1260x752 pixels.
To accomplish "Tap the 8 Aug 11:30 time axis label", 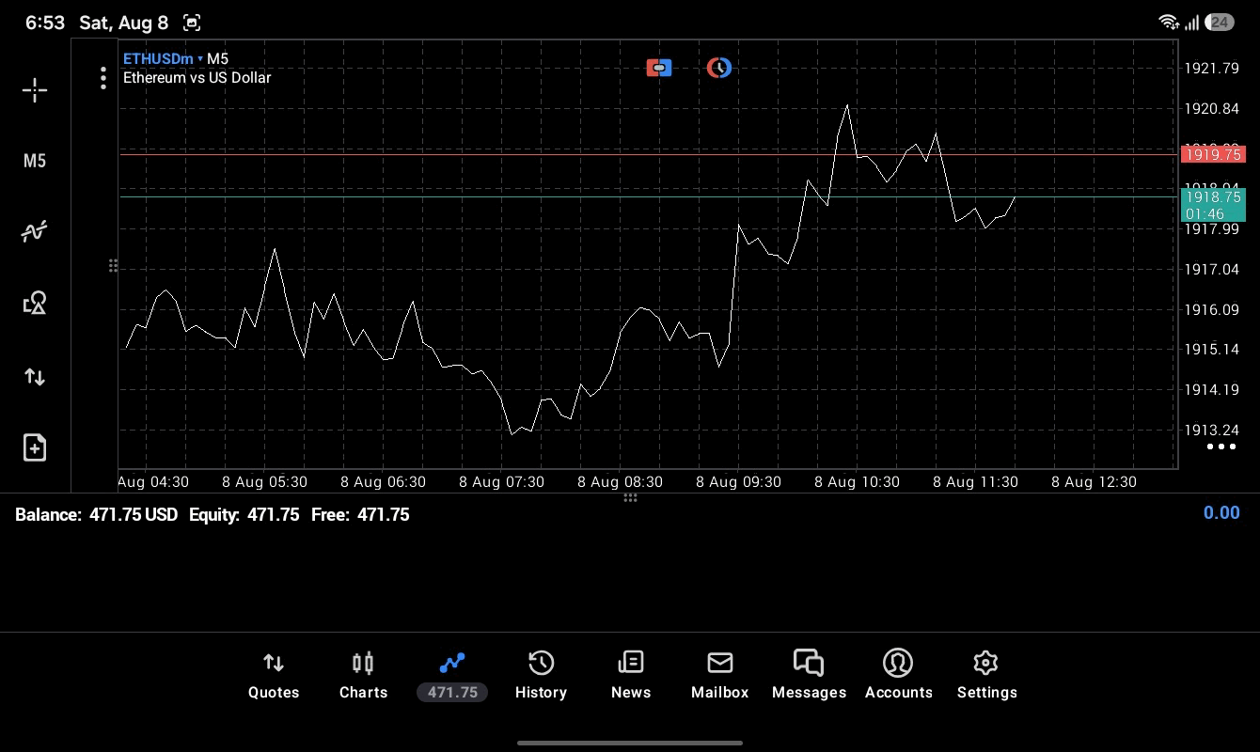I will (x=975, y=482).
